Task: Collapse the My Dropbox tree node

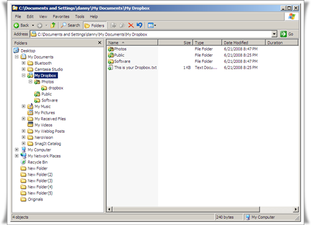Action: click(24, 75)
